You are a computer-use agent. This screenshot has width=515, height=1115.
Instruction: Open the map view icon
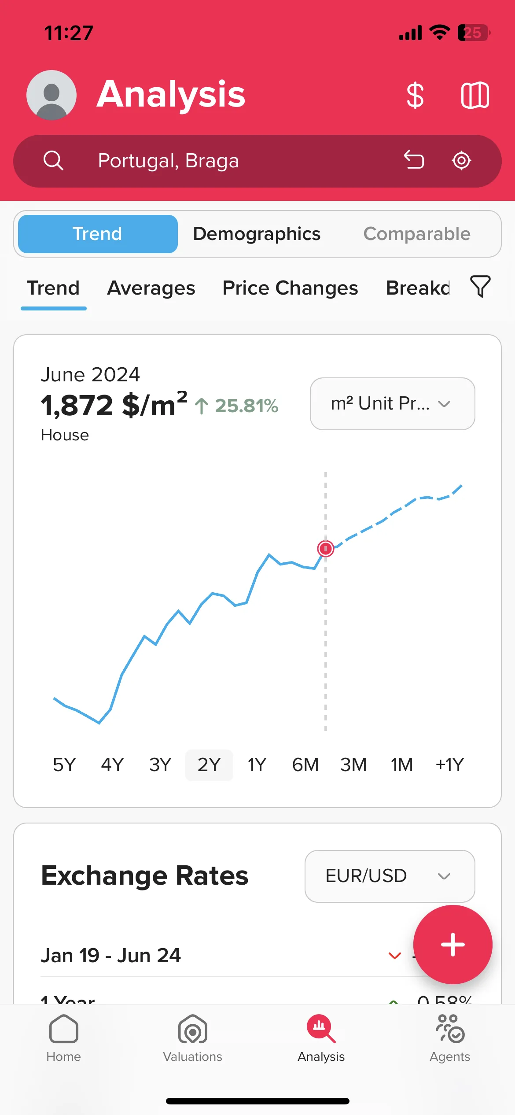coord(475,95)
